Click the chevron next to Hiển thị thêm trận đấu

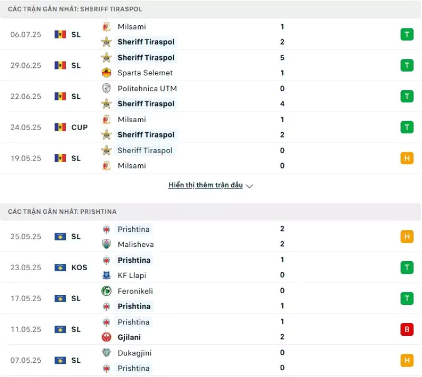pos(250,186)
